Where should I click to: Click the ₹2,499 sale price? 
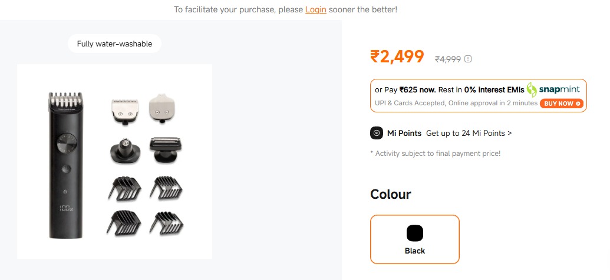pos(397,56)
